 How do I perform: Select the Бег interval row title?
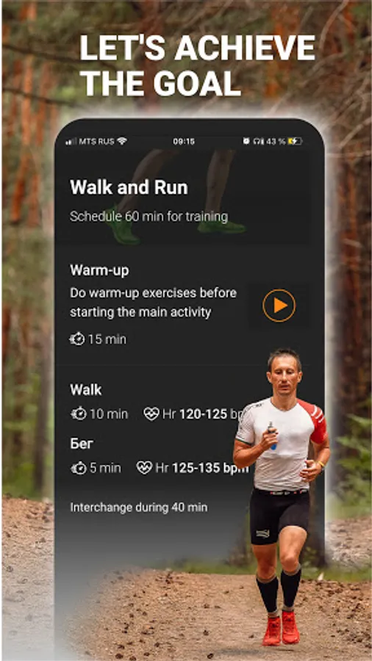pos(82,444)
